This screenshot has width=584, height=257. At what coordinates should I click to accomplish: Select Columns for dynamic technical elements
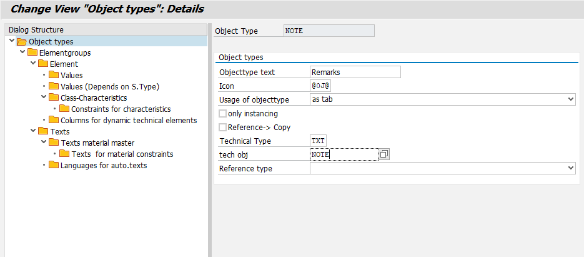point(128,120)
